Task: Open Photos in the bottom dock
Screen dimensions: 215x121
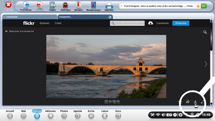Action: (x=64, y=114)
